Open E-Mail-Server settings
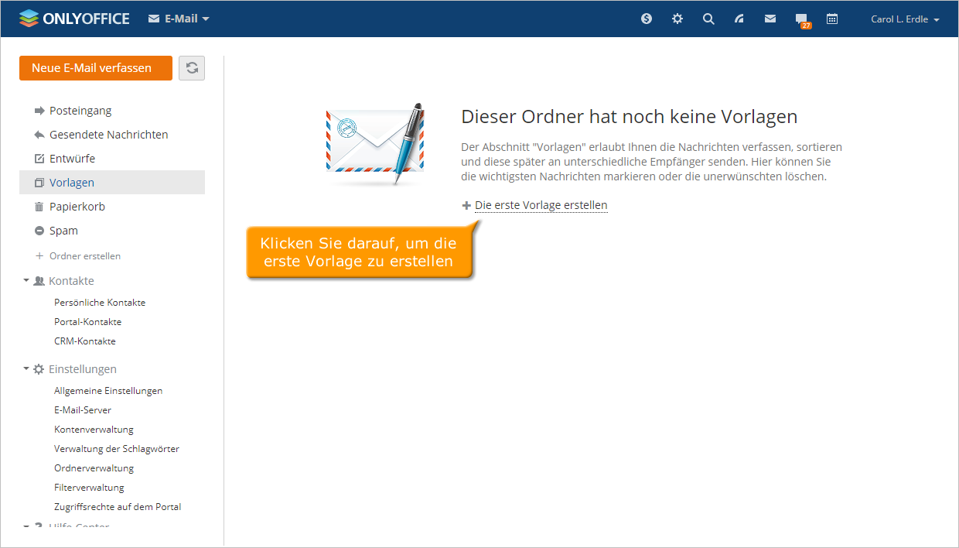The width and height of the screenshot is (959, 548). tap(83, 410)
